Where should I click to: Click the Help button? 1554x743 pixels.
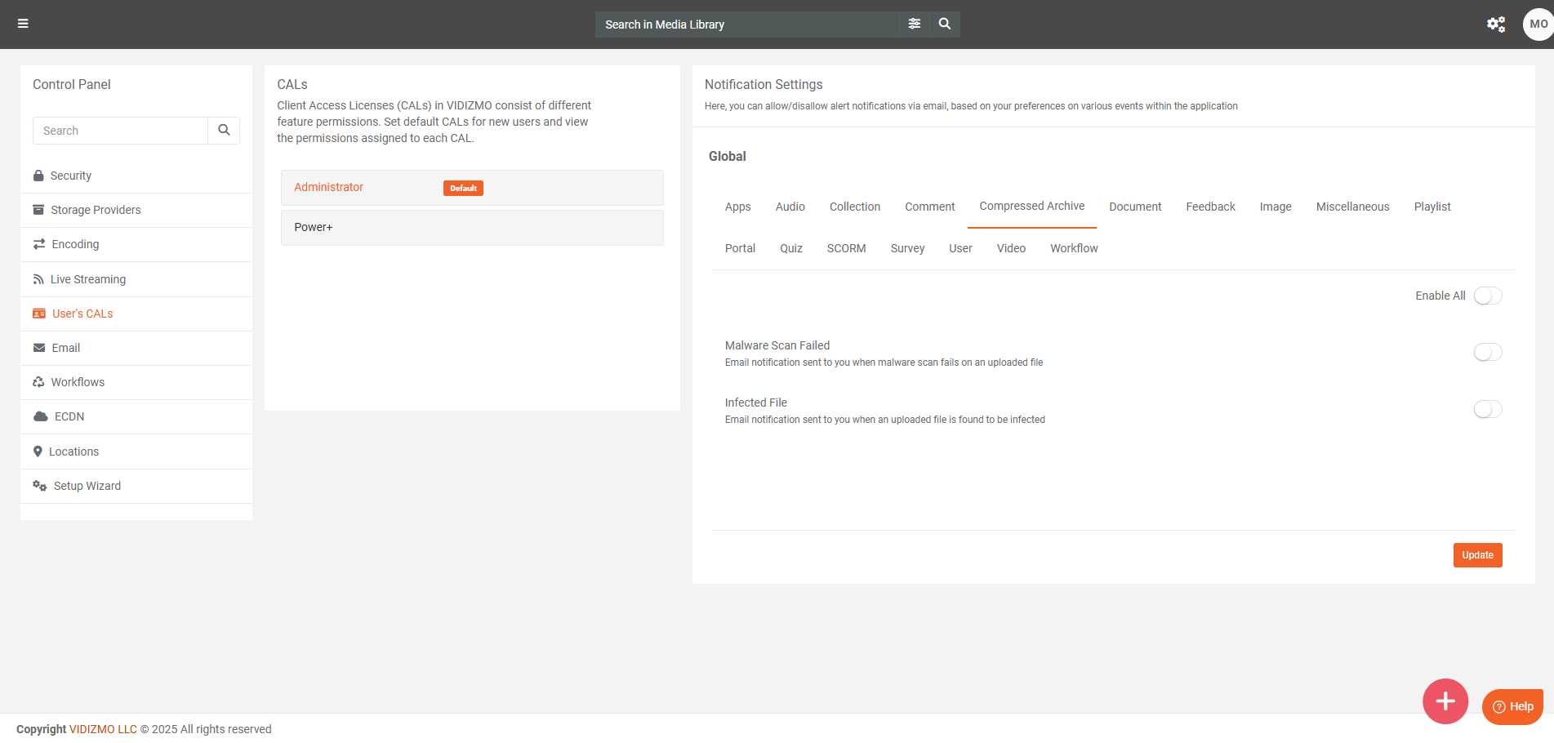coord(1512,706)
